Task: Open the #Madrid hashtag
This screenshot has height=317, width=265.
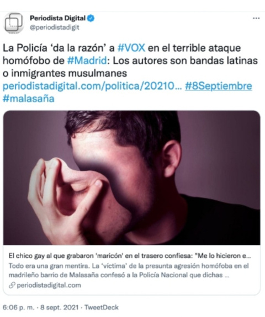Action: [87, 61]
